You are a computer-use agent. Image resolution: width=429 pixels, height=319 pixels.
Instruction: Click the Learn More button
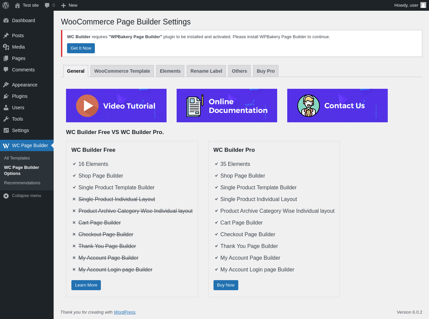86,285
